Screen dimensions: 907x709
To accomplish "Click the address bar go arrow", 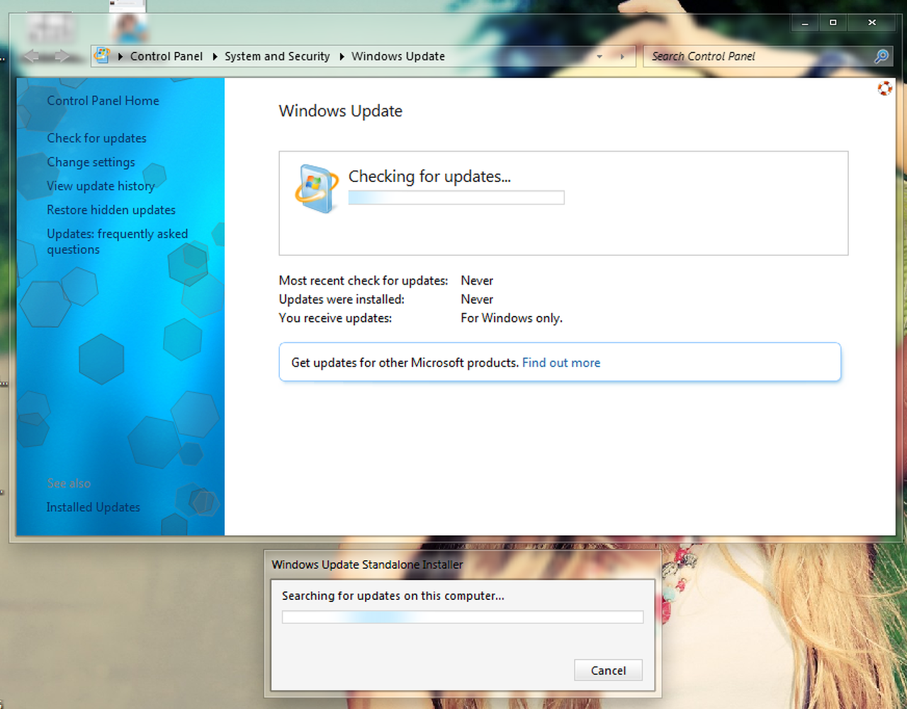I will pos(623,57).
